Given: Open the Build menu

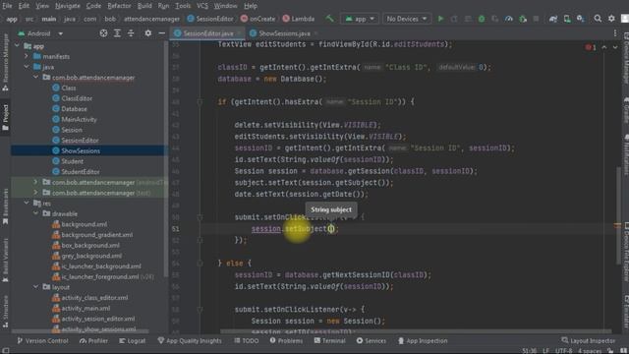Looking at the screenshot, I should pos(144,6).
